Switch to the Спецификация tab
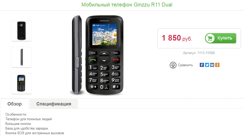 (54, 104)
